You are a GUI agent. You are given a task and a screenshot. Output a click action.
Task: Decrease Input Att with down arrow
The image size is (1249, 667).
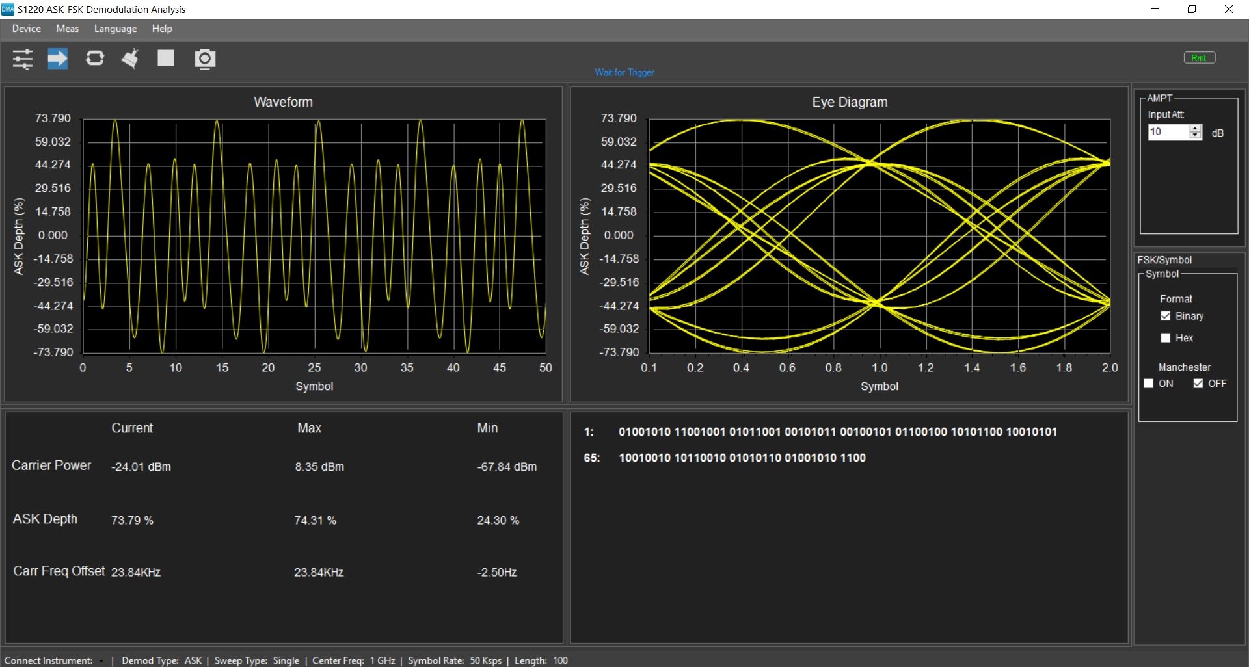(1195, 136)
